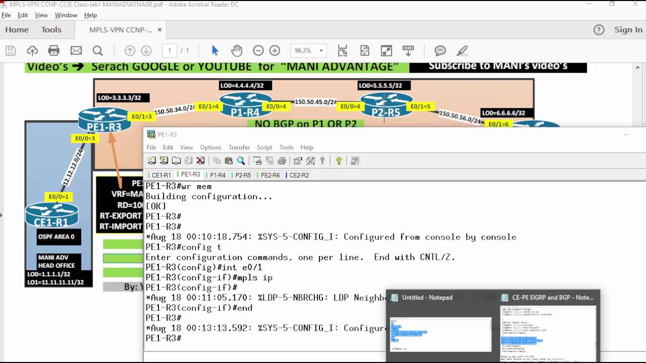
Task: Open SecureCRT Options menu
Action: point(210,147)
